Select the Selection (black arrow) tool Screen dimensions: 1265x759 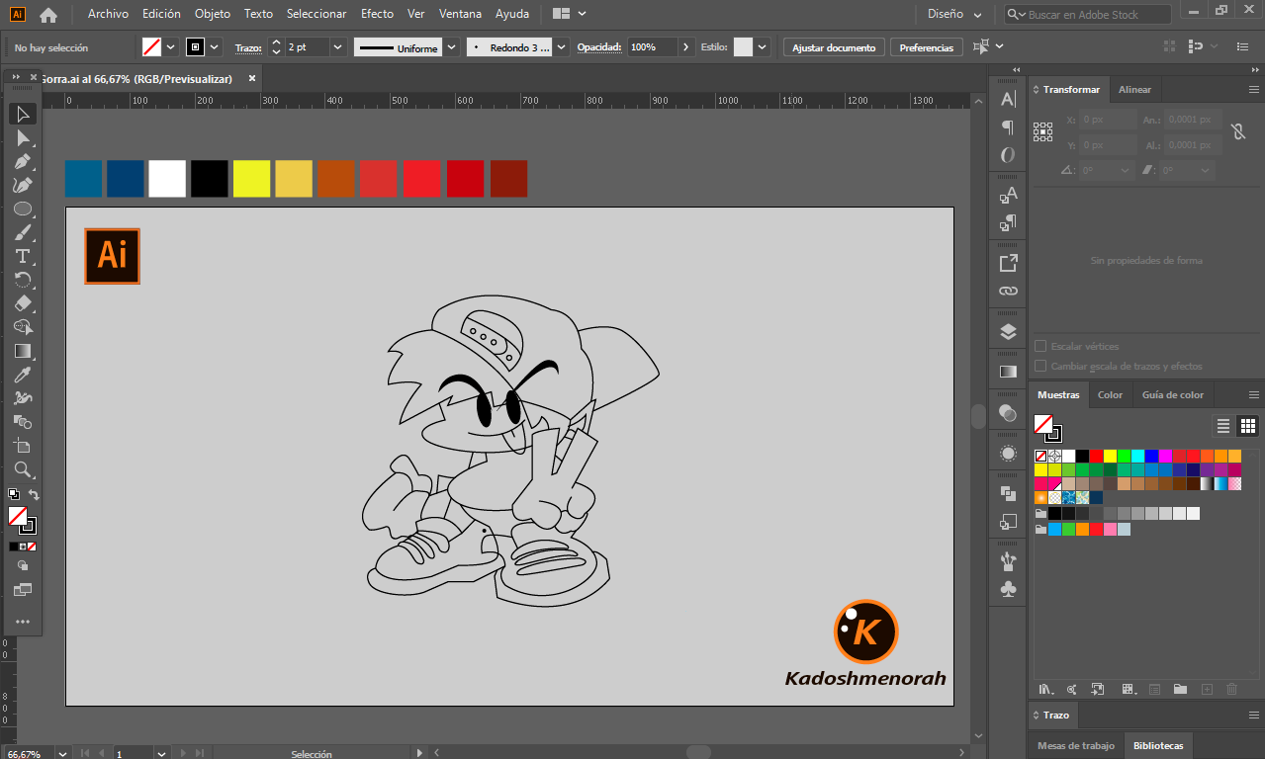click(x=23, y=114)
